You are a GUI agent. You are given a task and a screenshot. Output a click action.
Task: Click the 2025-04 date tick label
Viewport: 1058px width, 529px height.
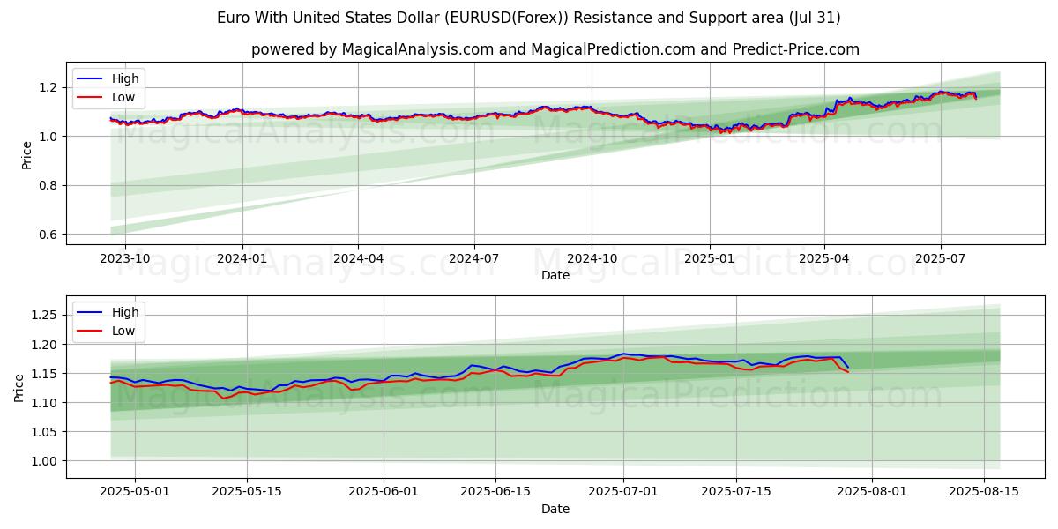(x=823, y=258)
